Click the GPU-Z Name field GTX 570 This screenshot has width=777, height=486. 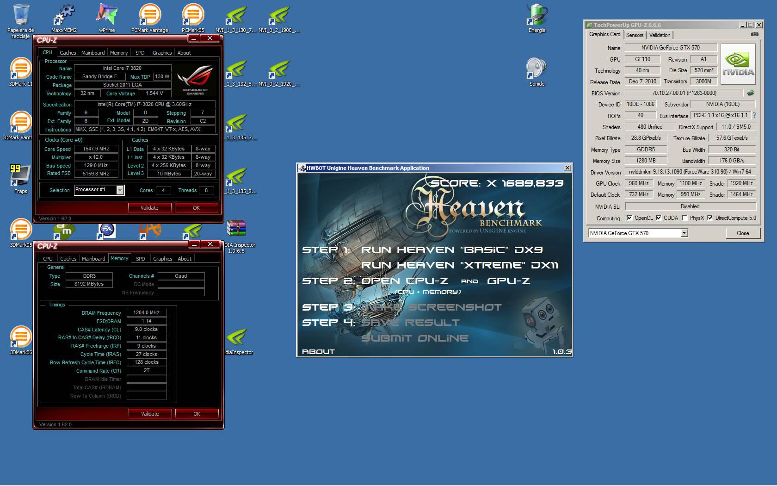pyautogui.click(x=671, y=48)
